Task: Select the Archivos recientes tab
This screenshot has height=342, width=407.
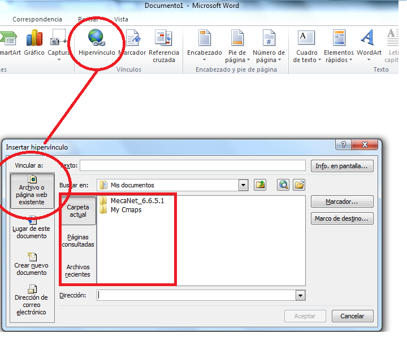Action: click(x=78, y=270)
